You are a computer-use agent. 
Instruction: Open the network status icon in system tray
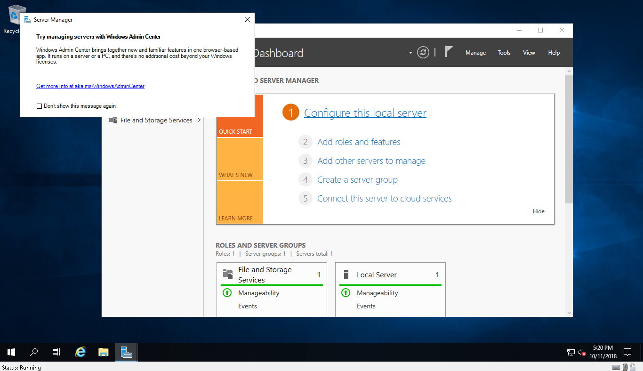coord(571,352)
